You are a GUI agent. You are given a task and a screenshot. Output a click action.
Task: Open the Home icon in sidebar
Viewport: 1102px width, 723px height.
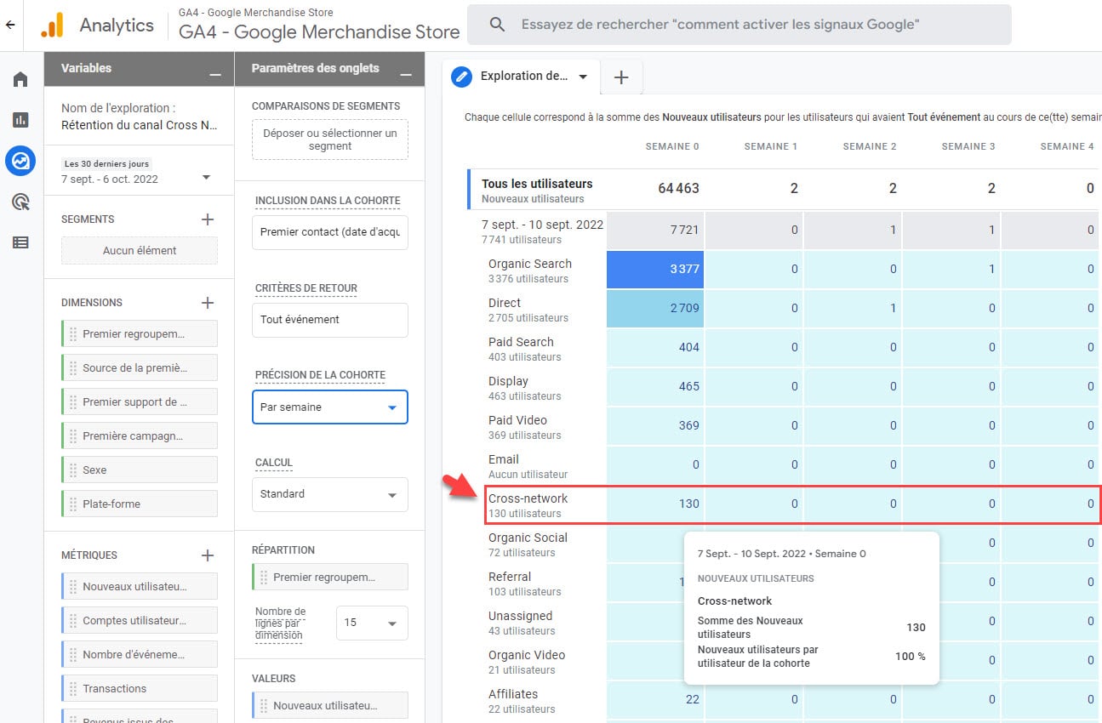20,79
